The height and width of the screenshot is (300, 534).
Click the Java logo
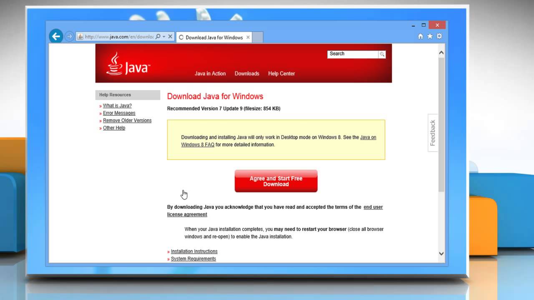[128, 64]
